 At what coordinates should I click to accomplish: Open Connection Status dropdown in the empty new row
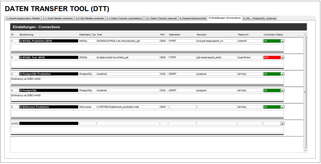point(282,124)
